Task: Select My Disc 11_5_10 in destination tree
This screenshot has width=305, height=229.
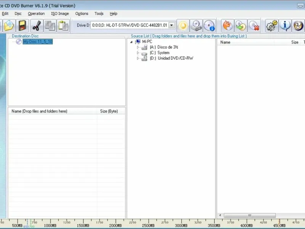Action: tap(38, 42)
